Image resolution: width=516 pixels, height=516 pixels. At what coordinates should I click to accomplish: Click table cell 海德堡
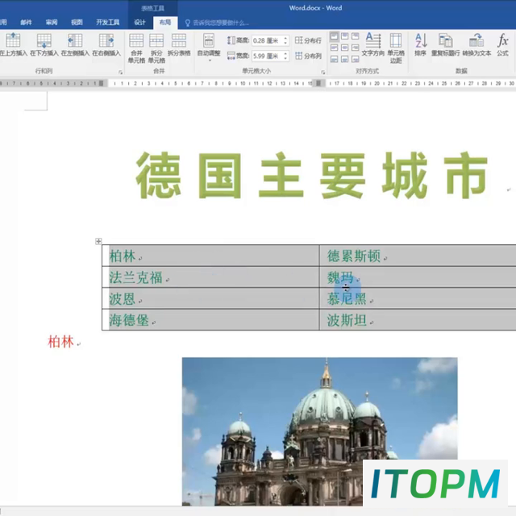(210, 319)
